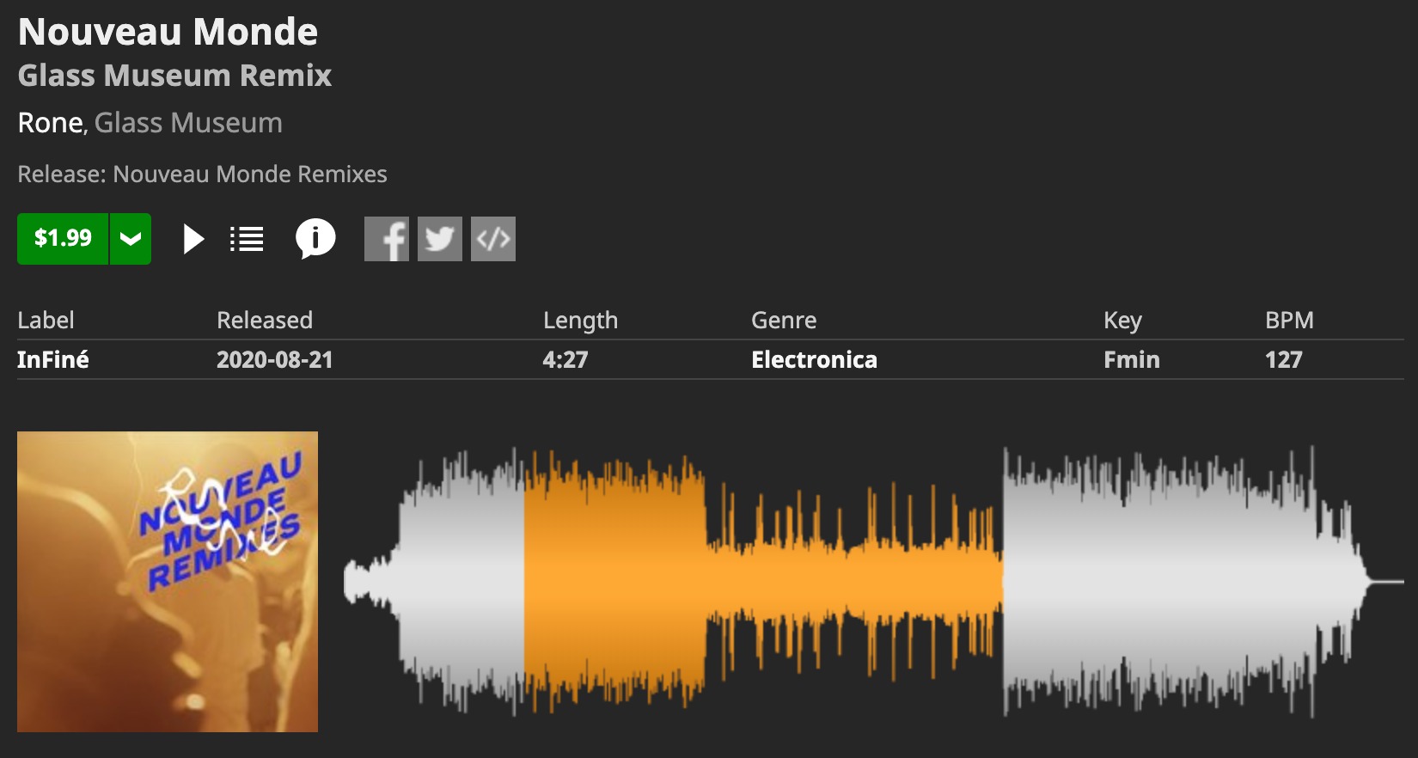Open Rone artist page
This screenshot has height=758, width=1418.
pos(50,123)
